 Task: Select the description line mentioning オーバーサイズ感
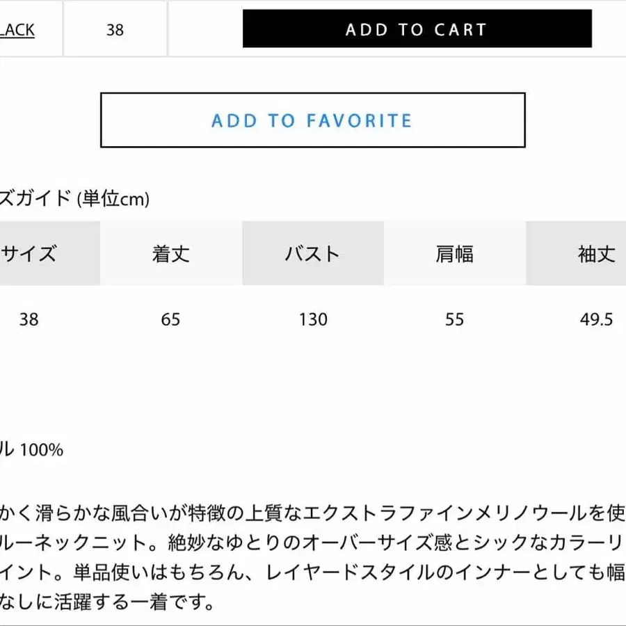(313, 544)
